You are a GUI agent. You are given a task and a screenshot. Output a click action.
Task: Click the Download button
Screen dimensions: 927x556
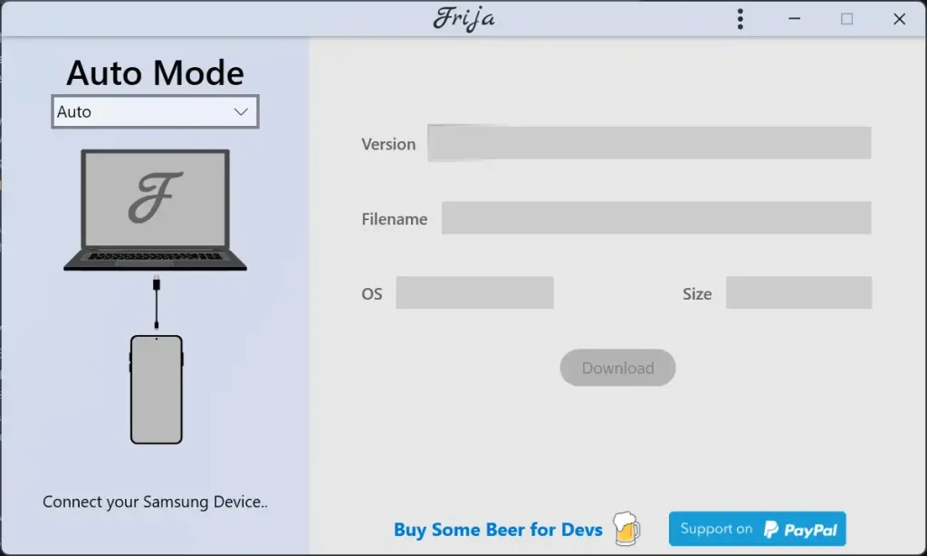point(617,368)
